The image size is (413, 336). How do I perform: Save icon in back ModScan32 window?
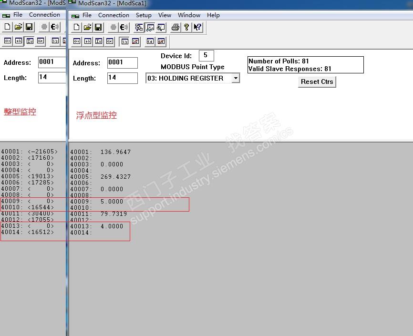click(29, 27)
